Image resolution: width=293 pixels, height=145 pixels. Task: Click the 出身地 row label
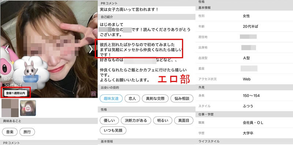(x=203, y=48)
